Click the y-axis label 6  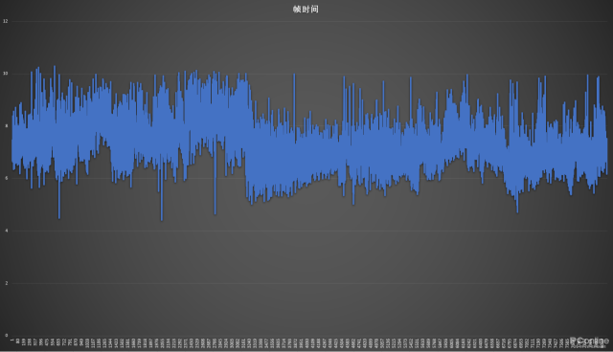click(7, 178)
